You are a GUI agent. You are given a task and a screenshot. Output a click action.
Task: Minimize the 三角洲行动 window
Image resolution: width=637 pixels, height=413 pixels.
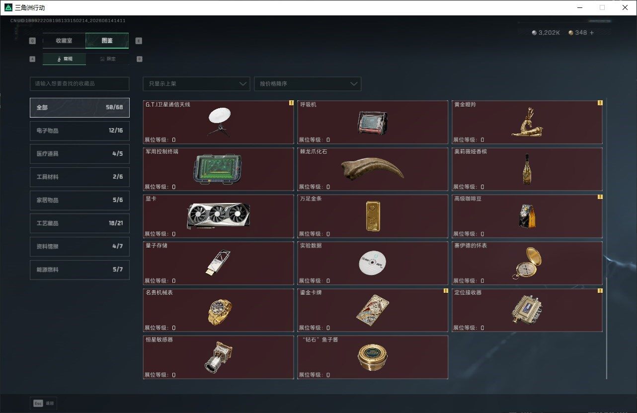(x=579, y=7)
